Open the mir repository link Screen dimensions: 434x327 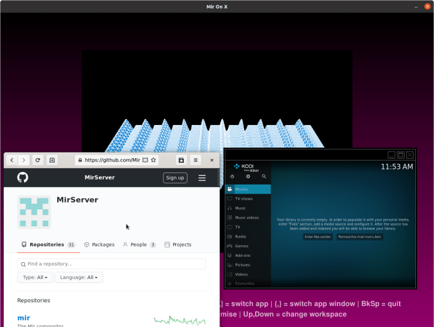coord(24,318)
